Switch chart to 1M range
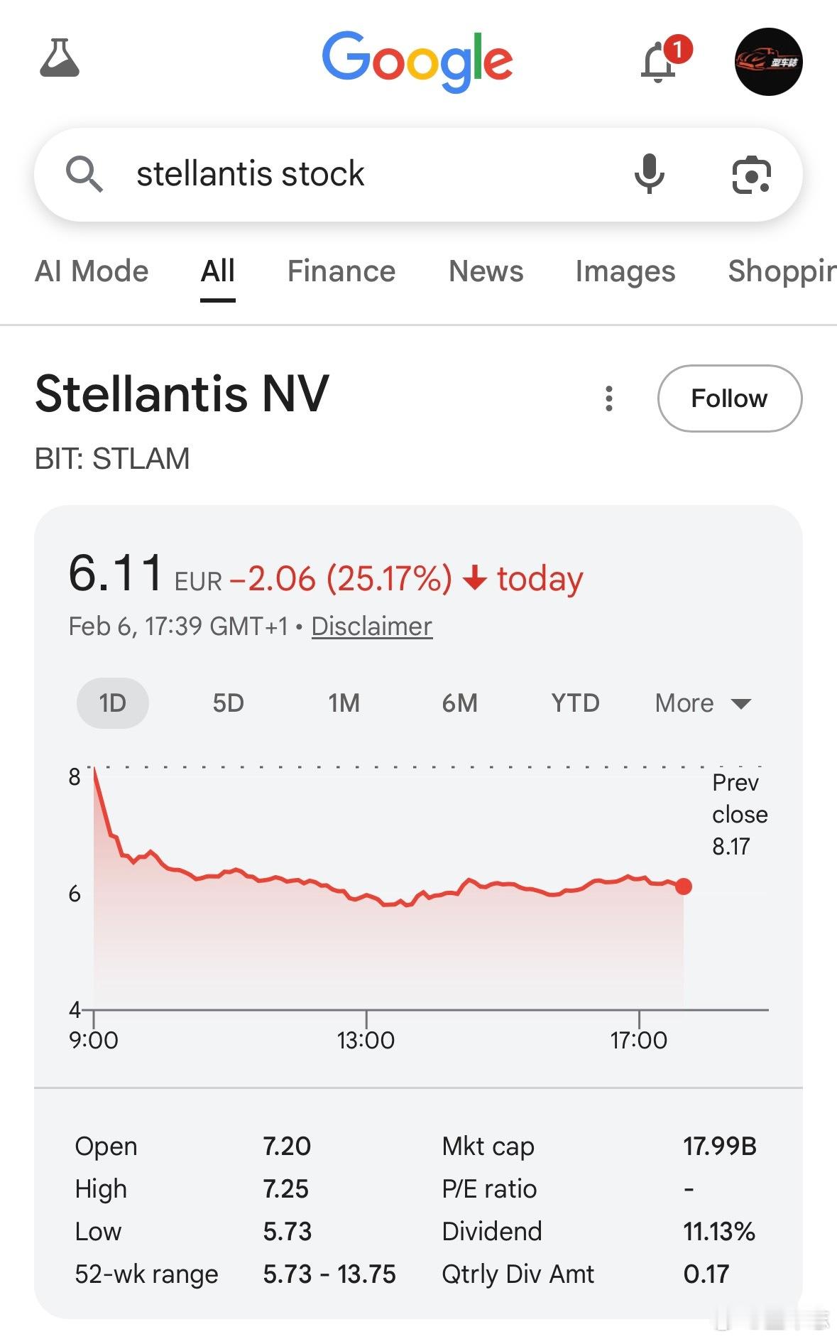The width and height of the screenshot is (837, 1339). 344,703
